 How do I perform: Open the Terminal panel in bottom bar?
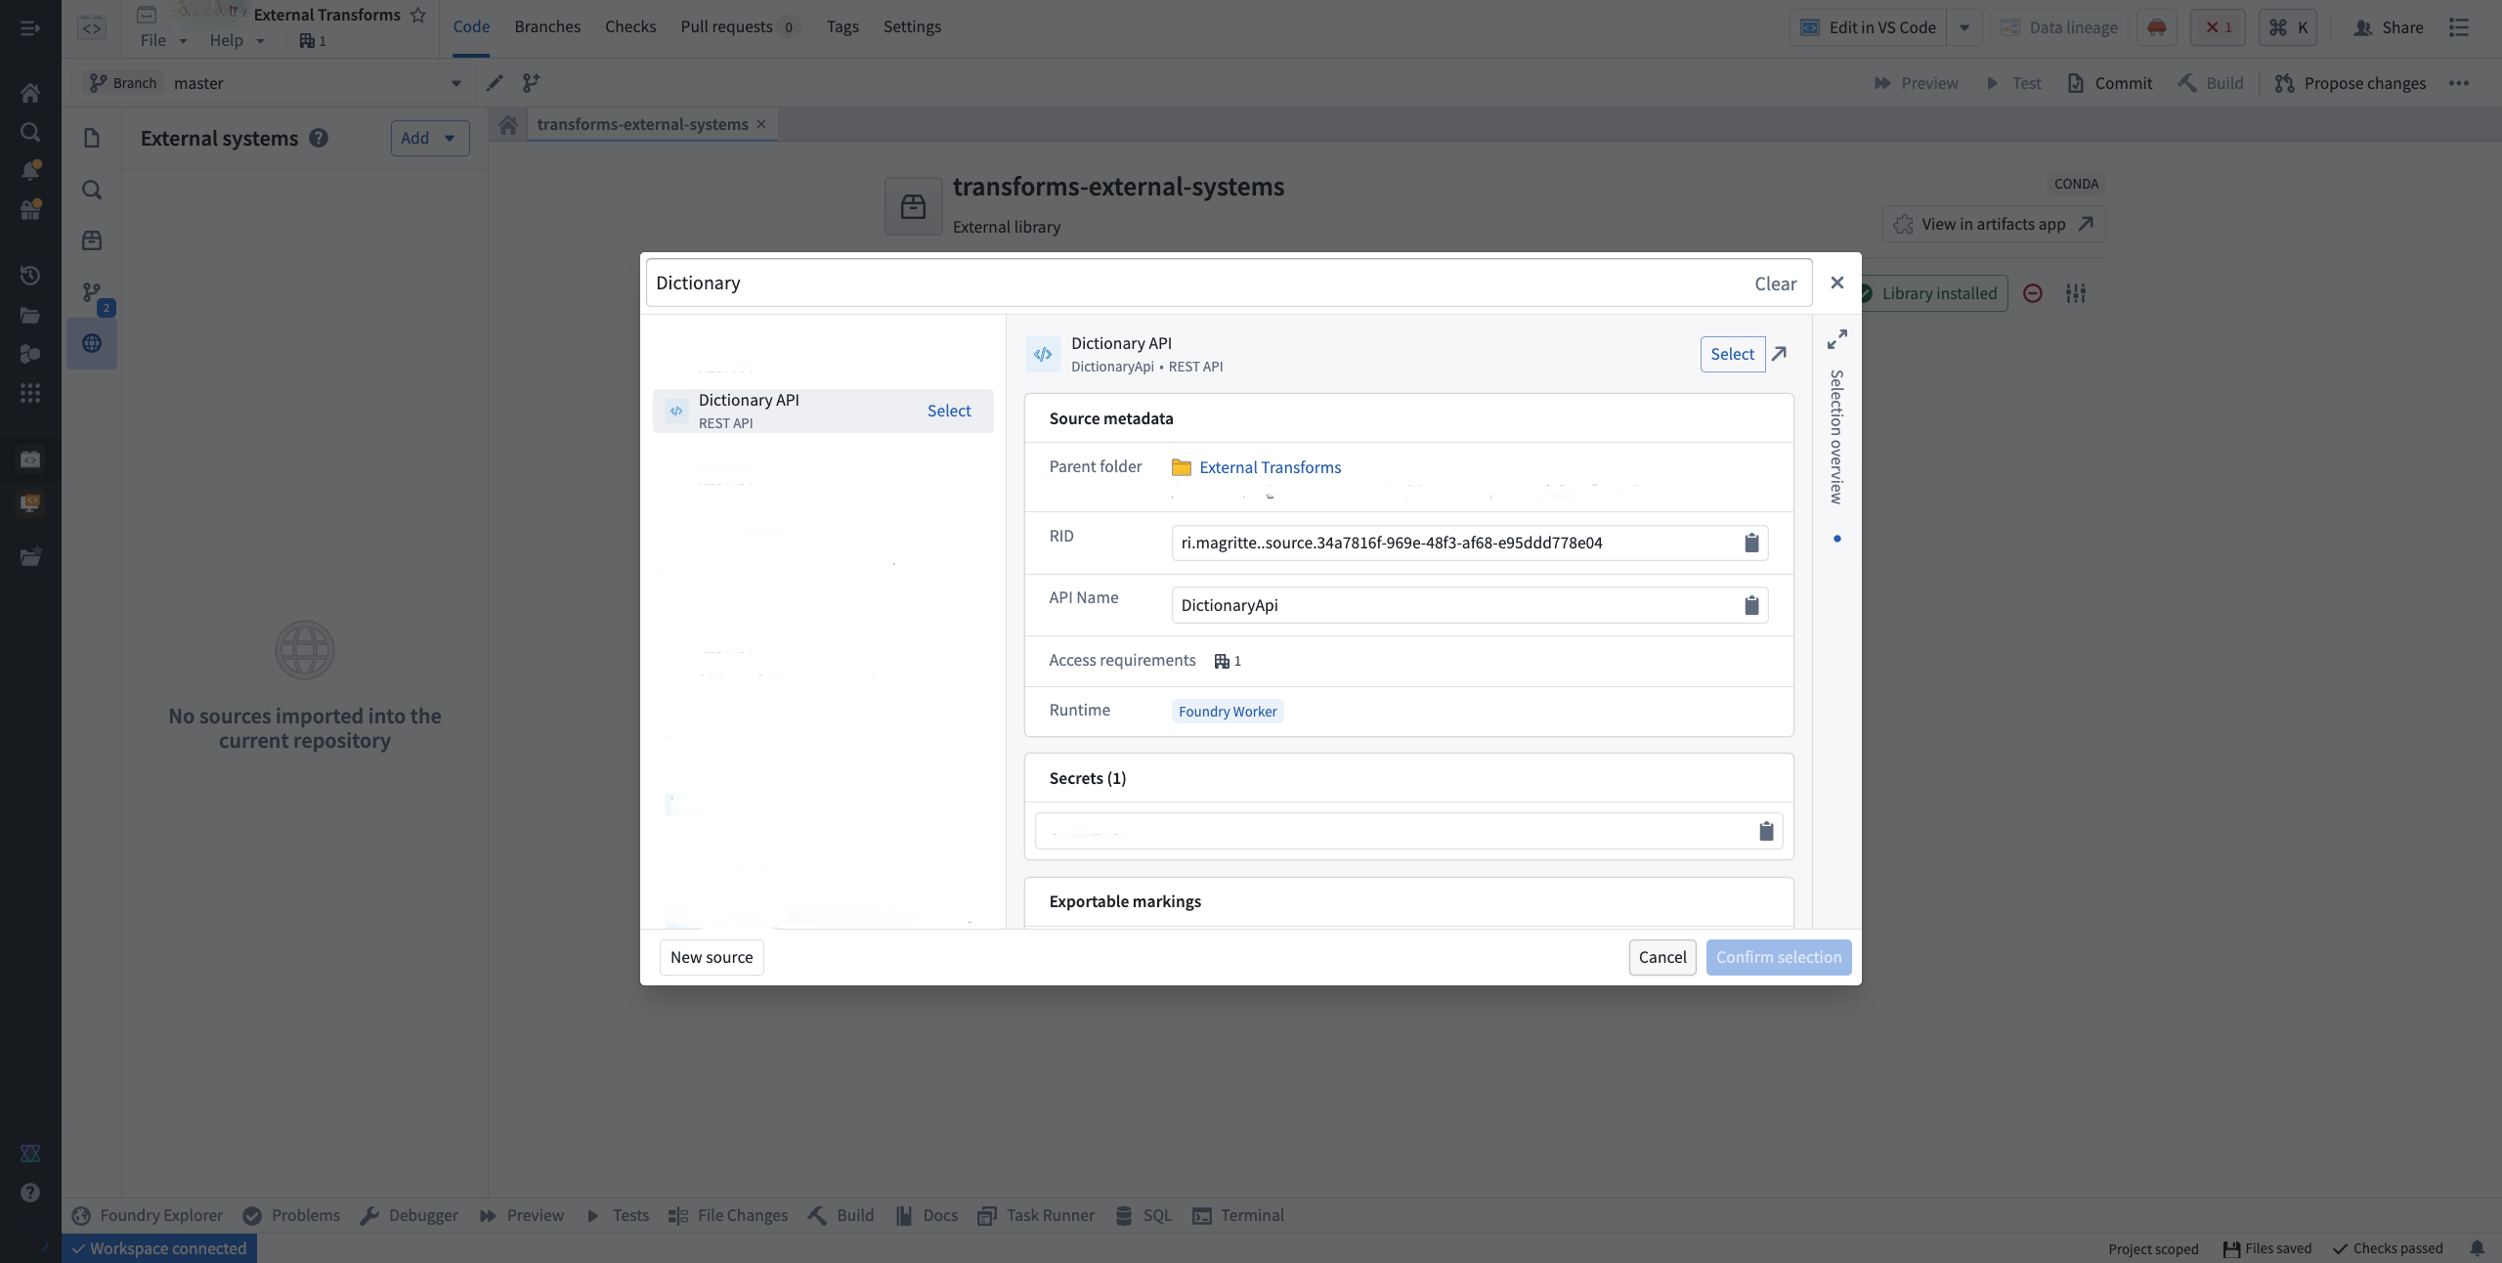[1238, 1215]
